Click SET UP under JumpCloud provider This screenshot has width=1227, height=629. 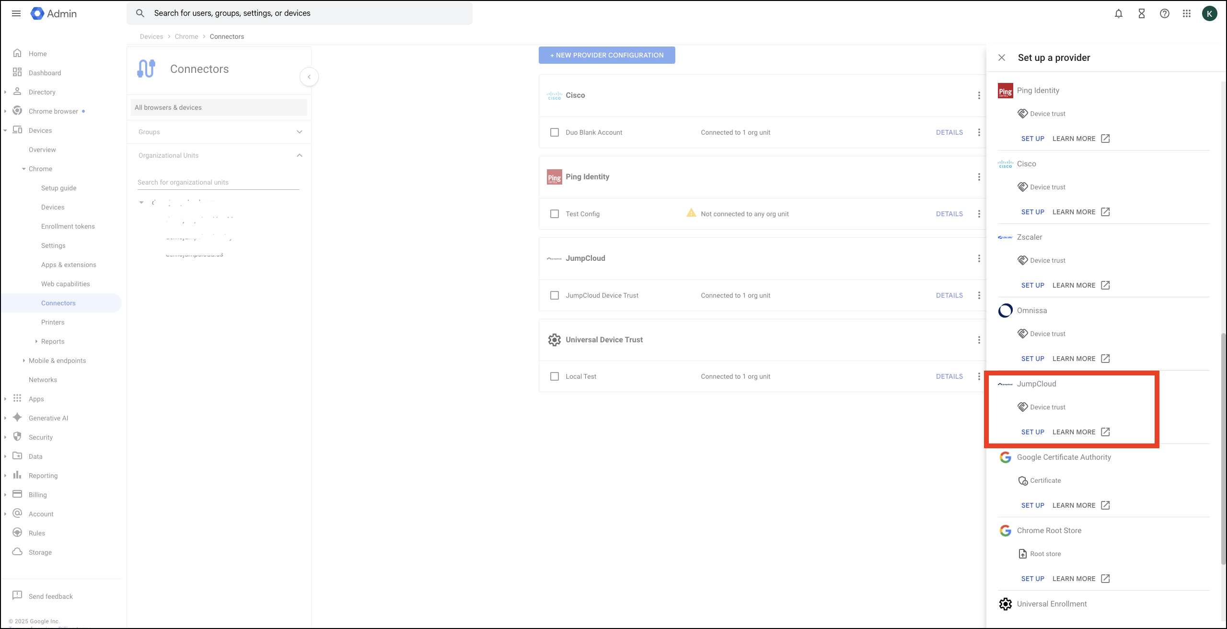[x=1033, y=432]
